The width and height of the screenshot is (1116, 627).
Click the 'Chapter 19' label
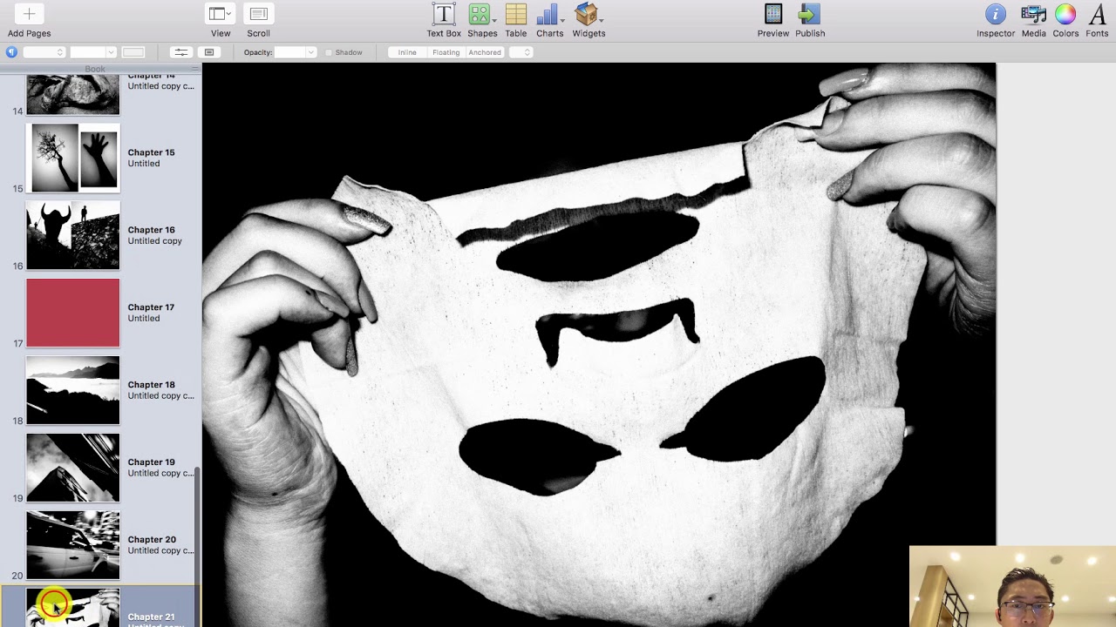[x=151, y=462]
